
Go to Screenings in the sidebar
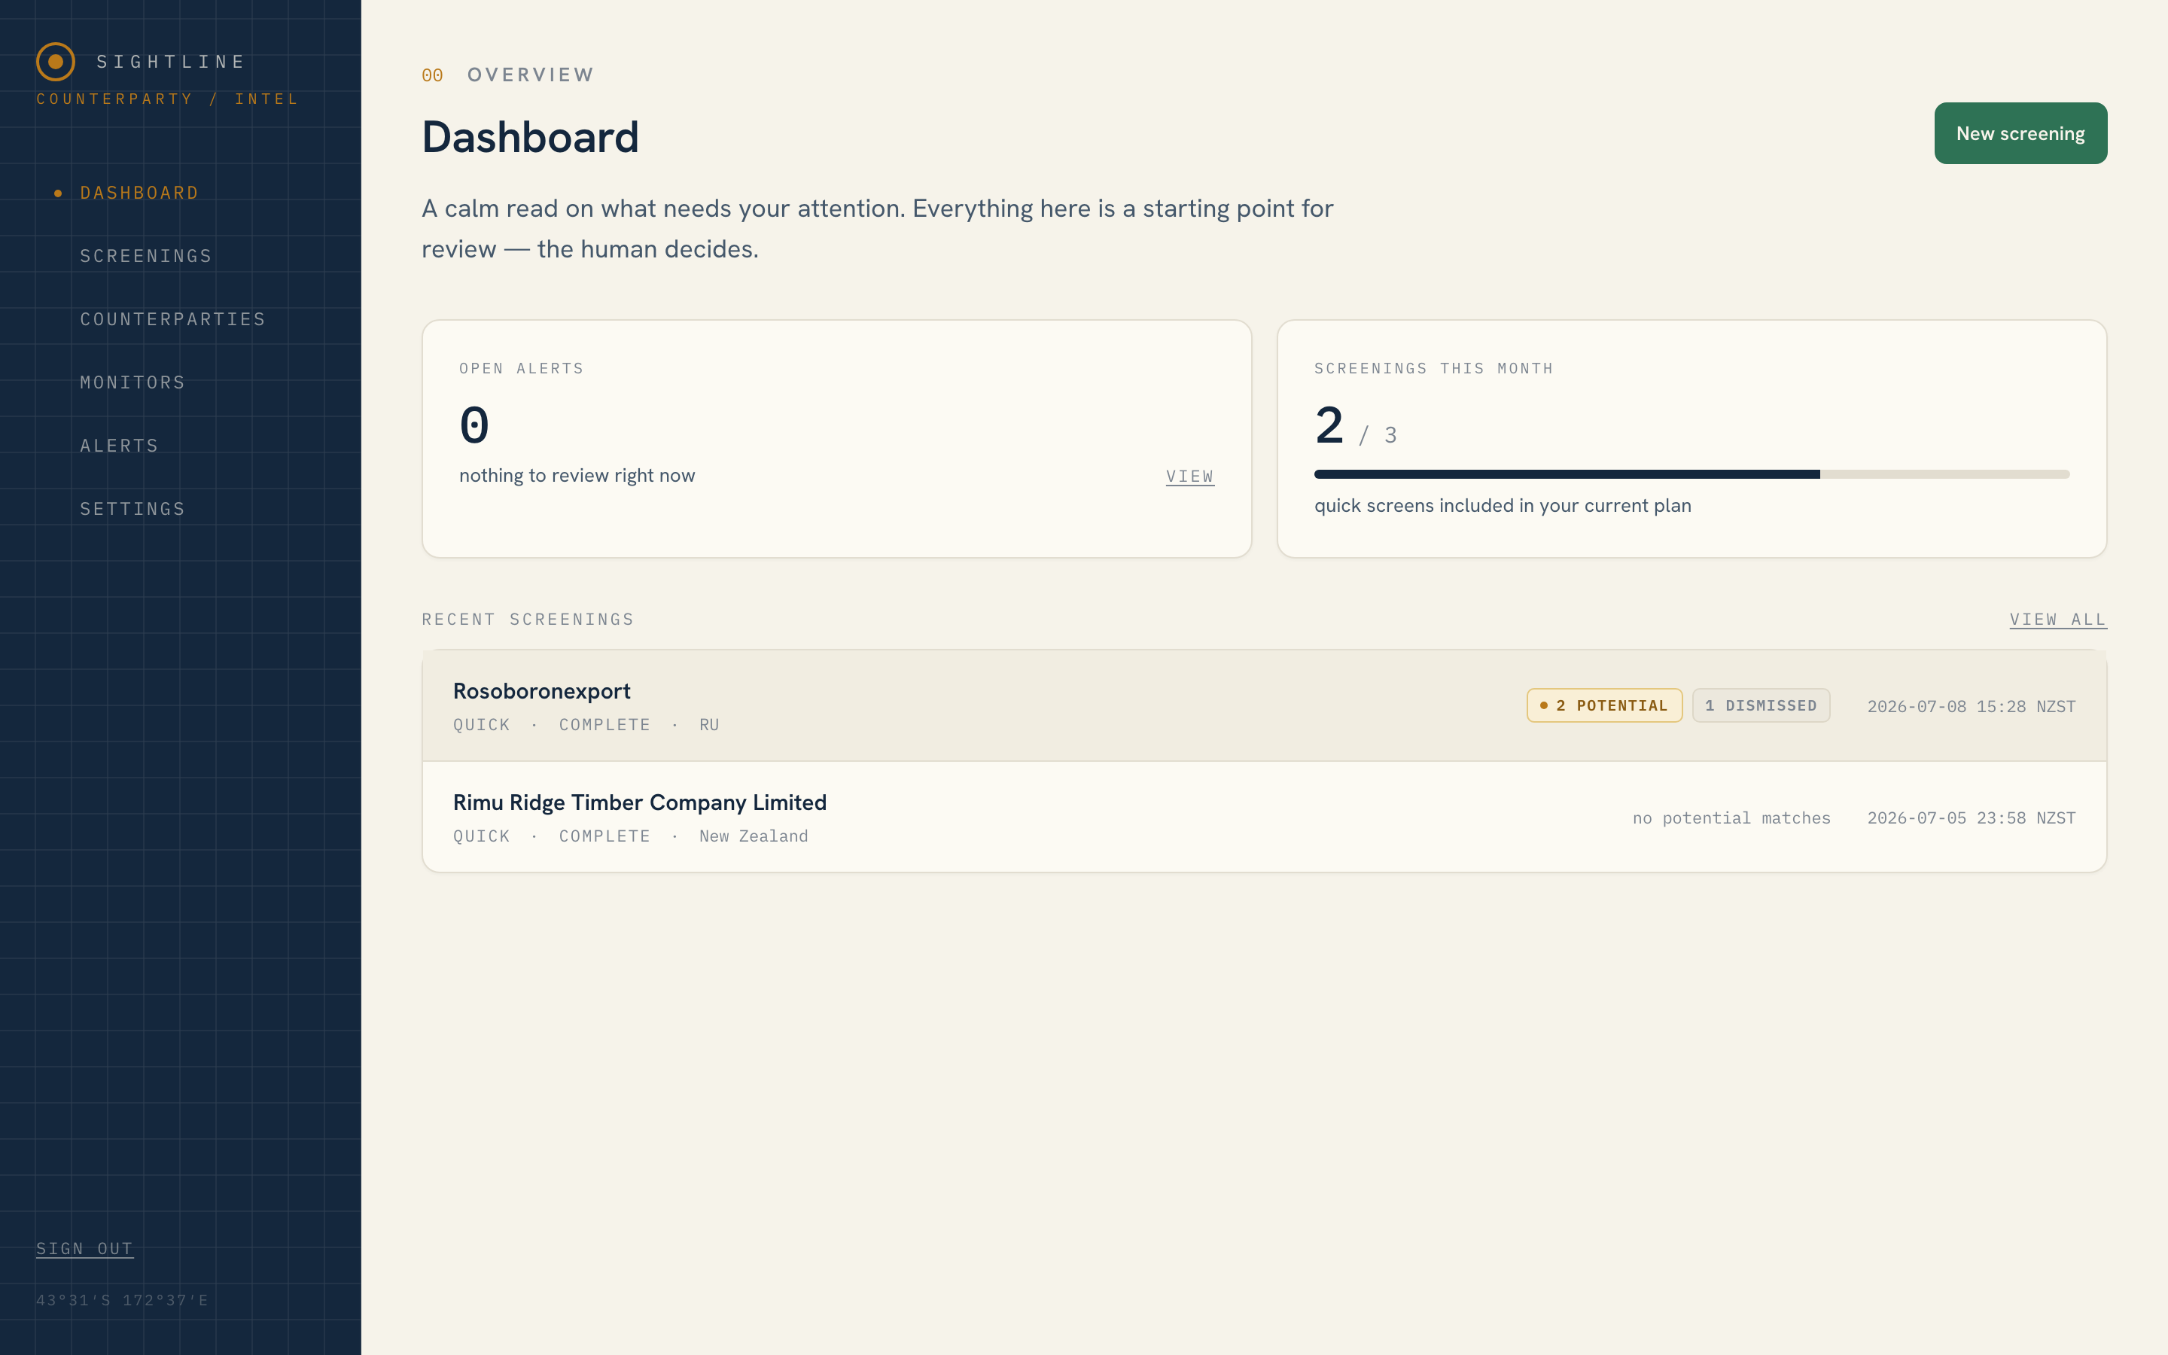tap(146, 256)
